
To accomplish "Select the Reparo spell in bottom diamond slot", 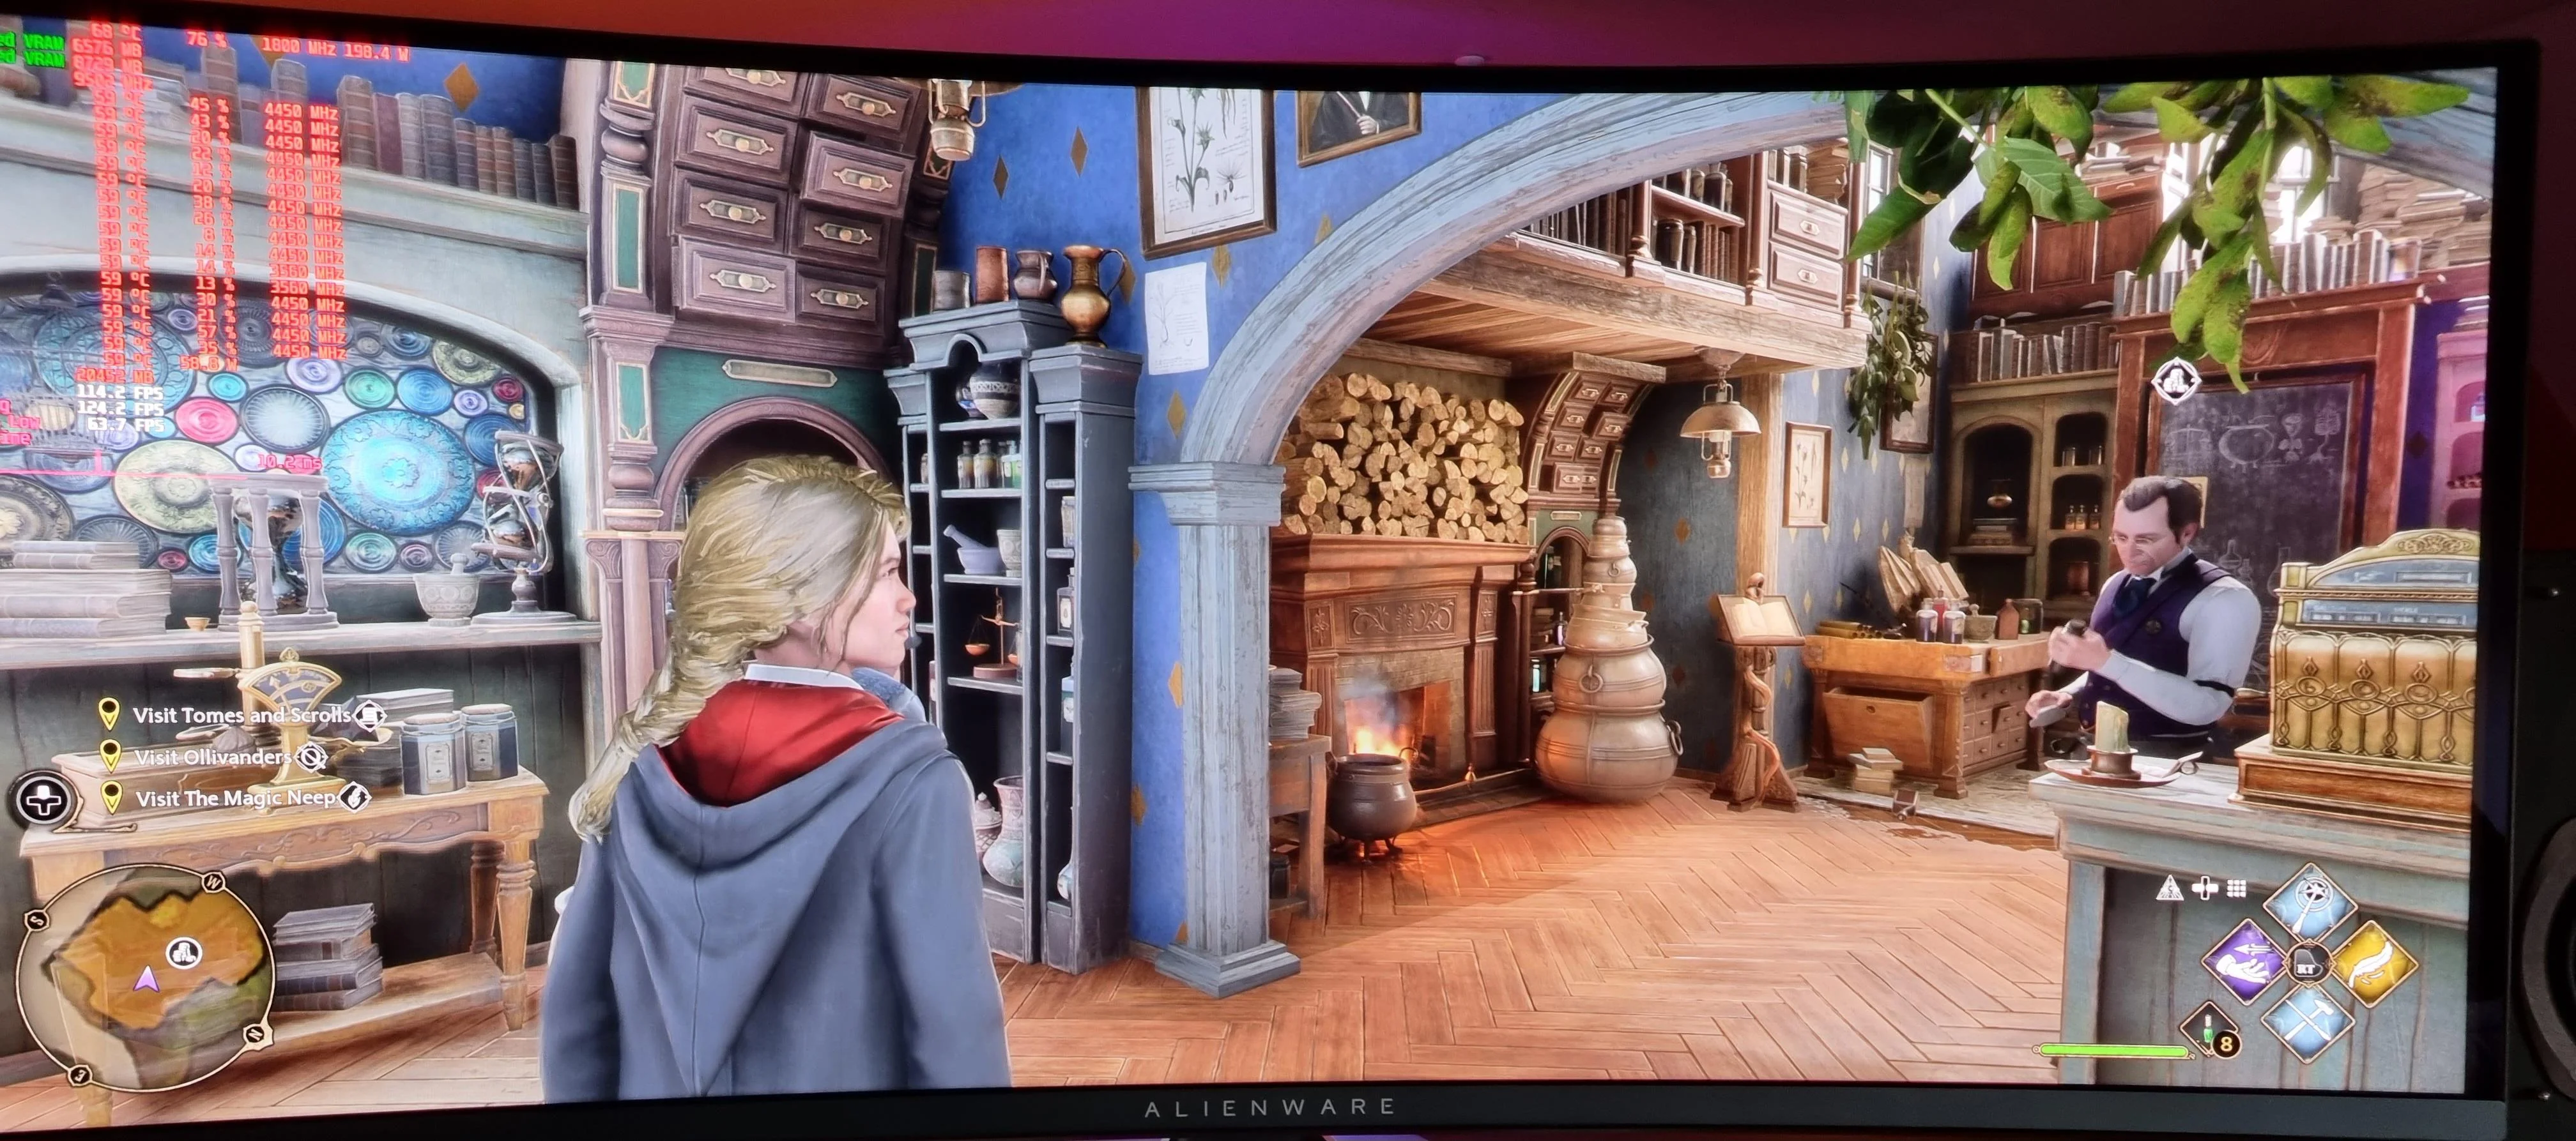I will click(x=2308, y=1023).
